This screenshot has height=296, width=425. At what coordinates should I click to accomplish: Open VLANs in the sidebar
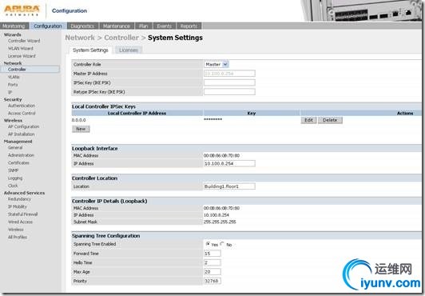click(x=14, y=77)
